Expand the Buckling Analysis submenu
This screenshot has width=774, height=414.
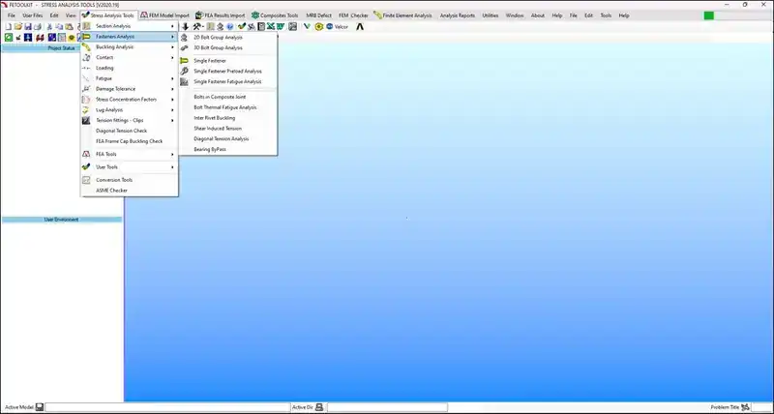pos(130,46)
